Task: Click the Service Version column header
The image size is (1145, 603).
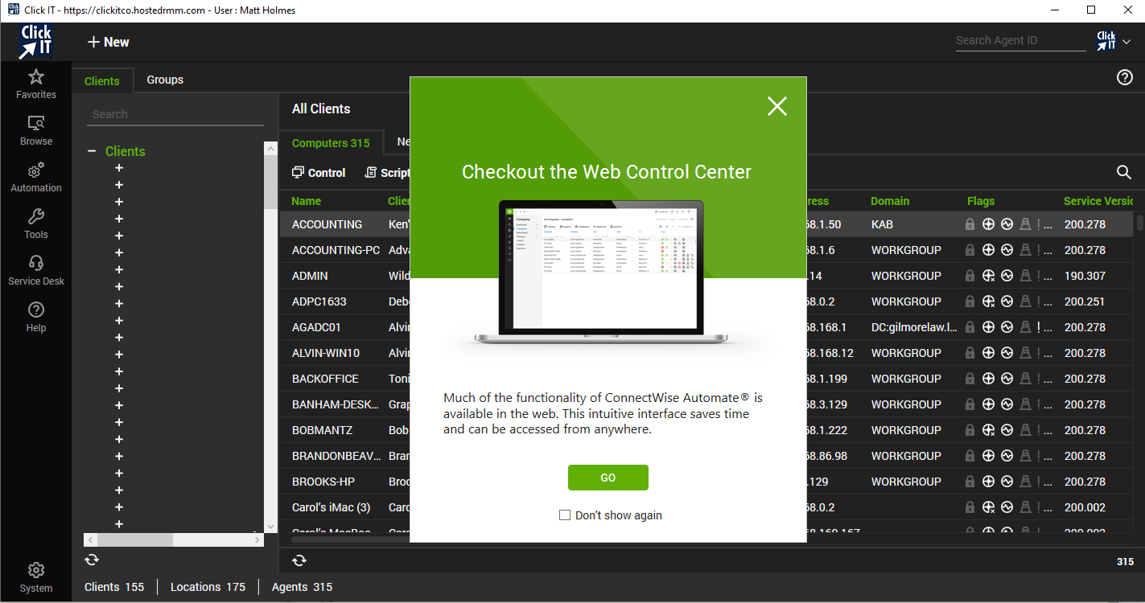Action: 1098,201
